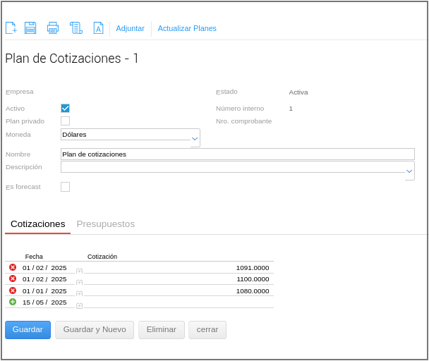The width and height of the screenshot is (429, 361).
Task: Click the new document icon
Action: click(11, 28)
